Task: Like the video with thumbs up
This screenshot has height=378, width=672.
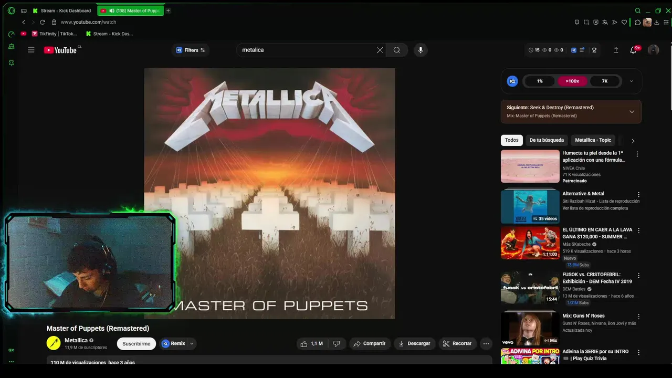Action: click(312, 343)
